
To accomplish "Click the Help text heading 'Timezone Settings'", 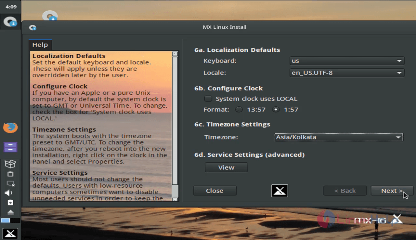I will (64, 130).
